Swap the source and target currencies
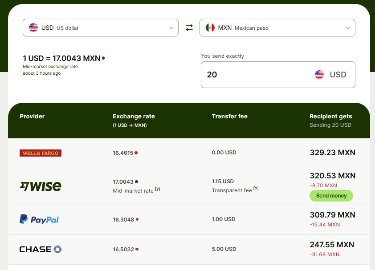This screenshot has height=270, width=375. [189, 28]
